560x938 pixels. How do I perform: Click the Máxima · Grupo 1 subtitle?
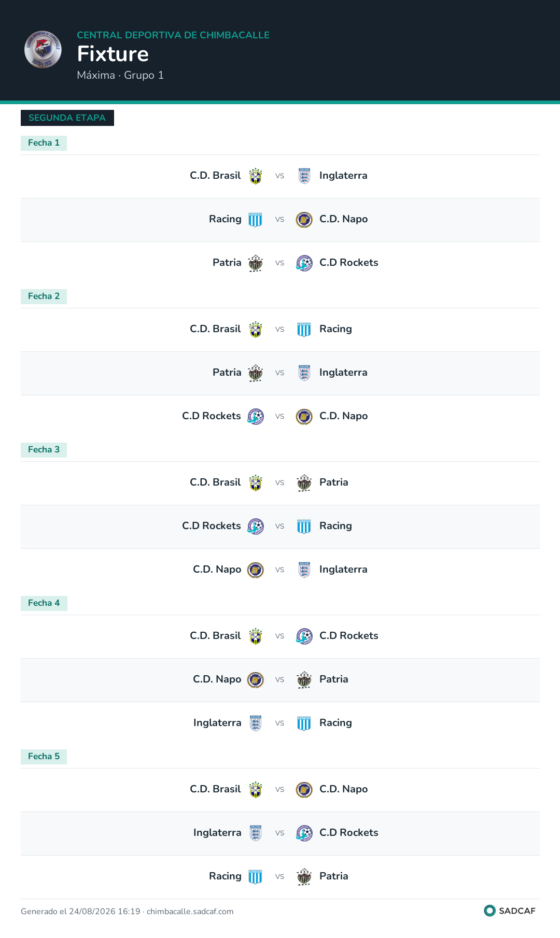[x=120, y=75]
